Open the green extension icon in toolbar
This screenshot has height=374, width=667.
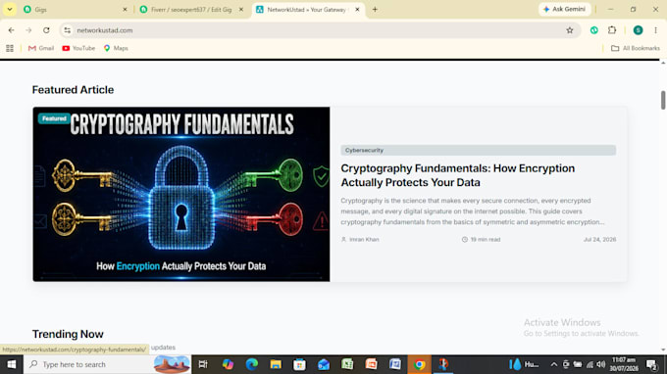pyautogui.click(x=594, y=30)
